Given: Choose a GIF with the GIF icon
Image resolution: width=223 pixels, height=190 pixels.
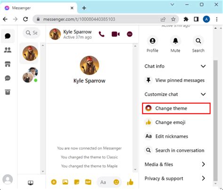Looking at the screenshot, I should (x=88, y=182).
